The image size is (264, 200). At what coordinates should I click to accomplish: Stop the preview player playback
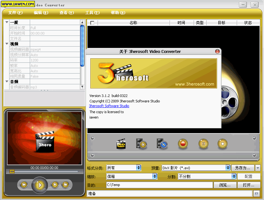click(55, 184)
